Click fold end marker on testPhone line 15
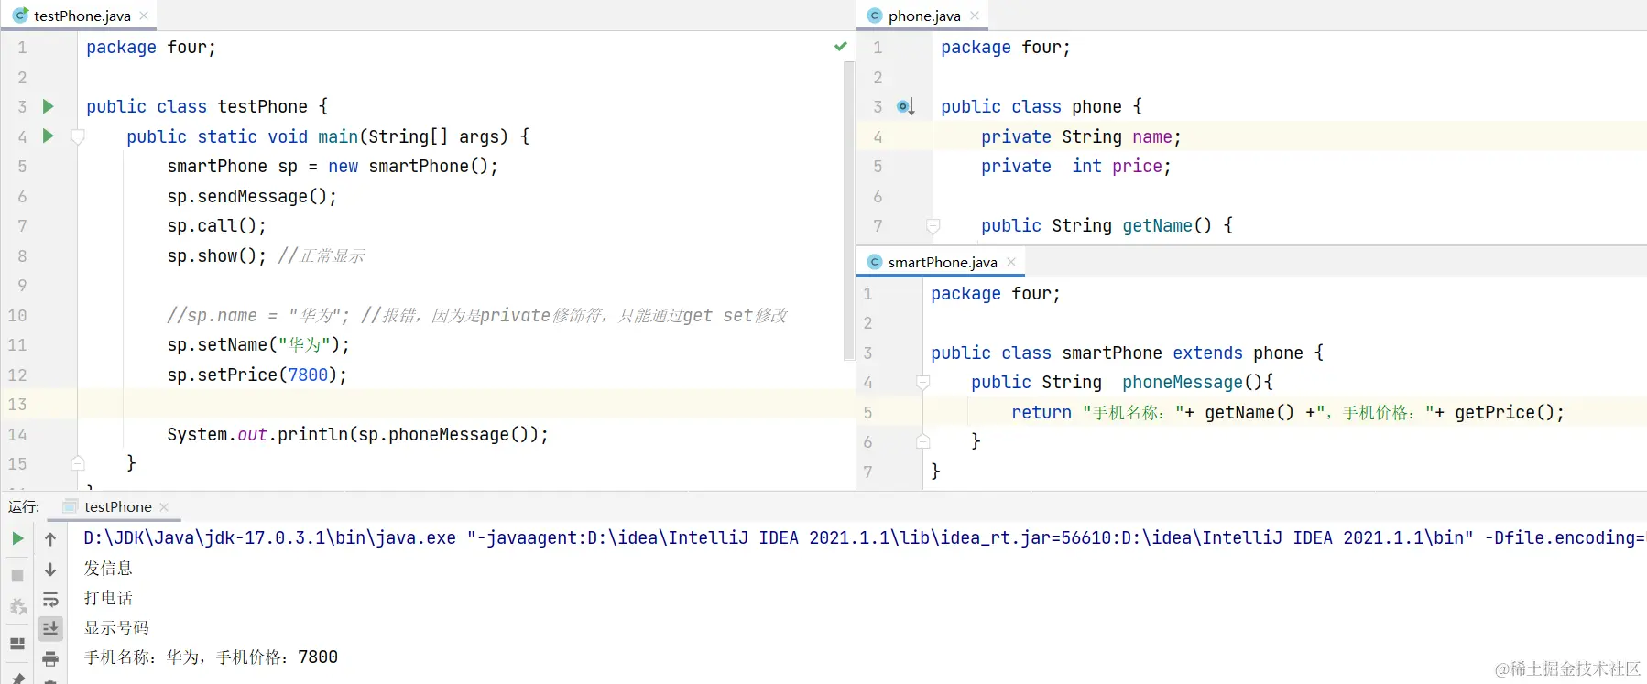1647x684 pixels. coord(78,463)
